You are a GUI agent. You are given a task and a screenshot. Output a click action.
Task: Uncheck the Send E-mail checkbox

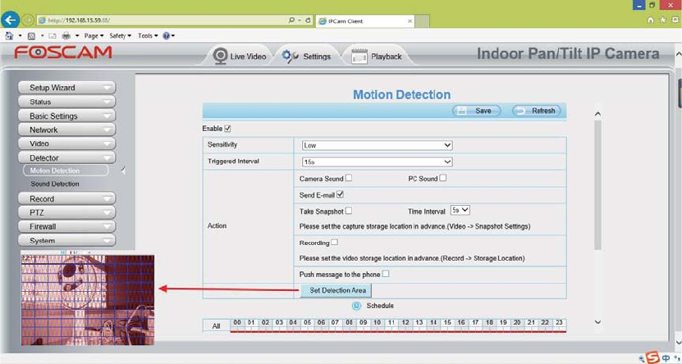tap(340, 194)
